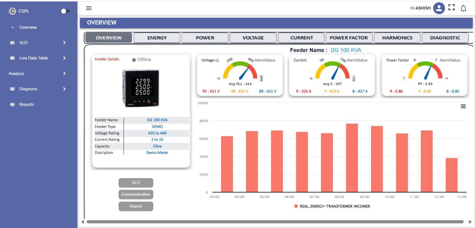Open notifications via the bell icon
Image resolution: width=475 pixels, height=228 pixels.
[x=463, y=8]
